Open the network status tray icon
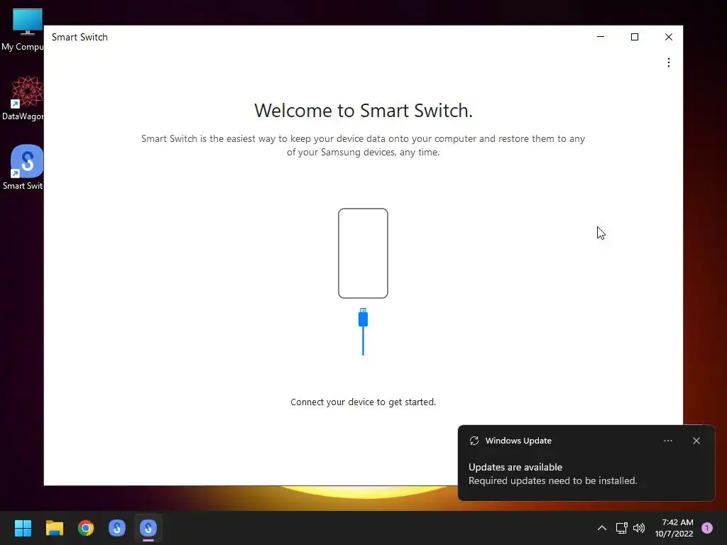Image resolution: width=727 pixels, height=545 pixels. pyautogui.click(x=622, y=528)
